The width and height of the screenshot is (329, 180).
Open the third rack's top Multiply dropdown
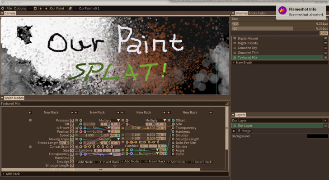[x=155, y=120]
